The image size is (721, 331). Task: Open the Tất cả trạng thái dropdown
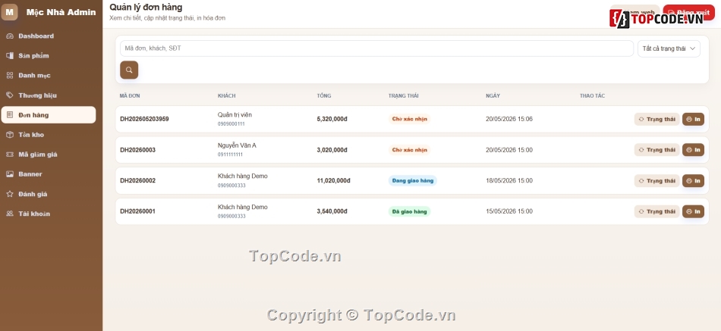click(x=669, y=48)
